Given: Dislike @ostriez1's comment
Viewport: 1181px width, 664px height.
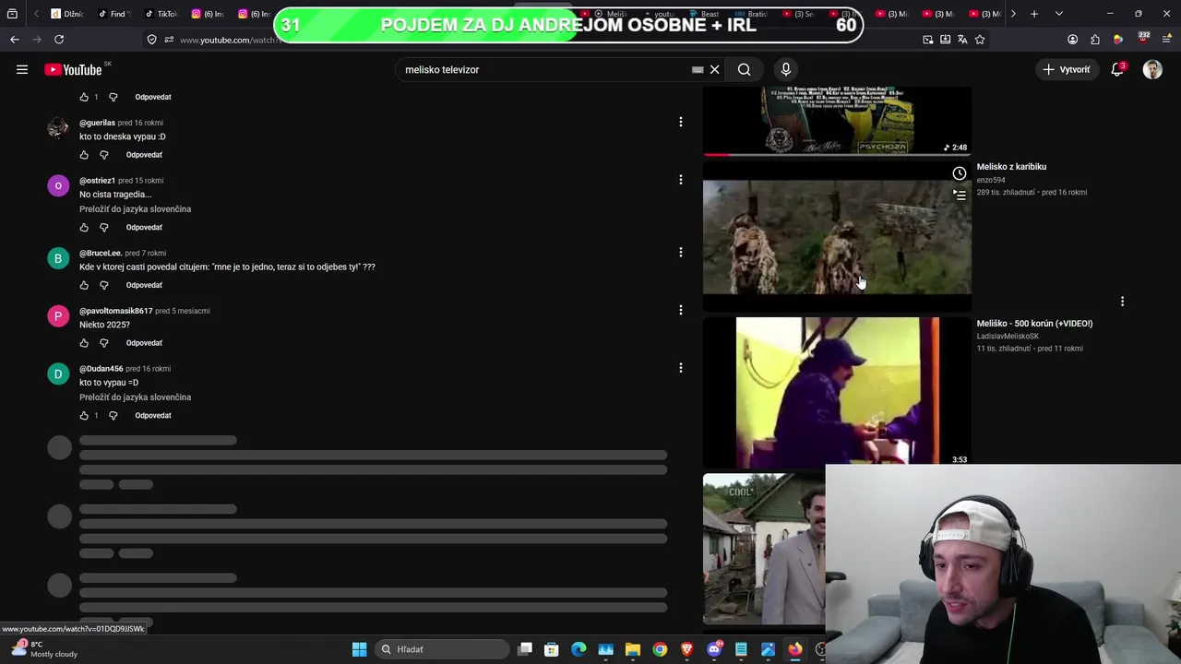Looking at the screenshot, I should [104, 227].
